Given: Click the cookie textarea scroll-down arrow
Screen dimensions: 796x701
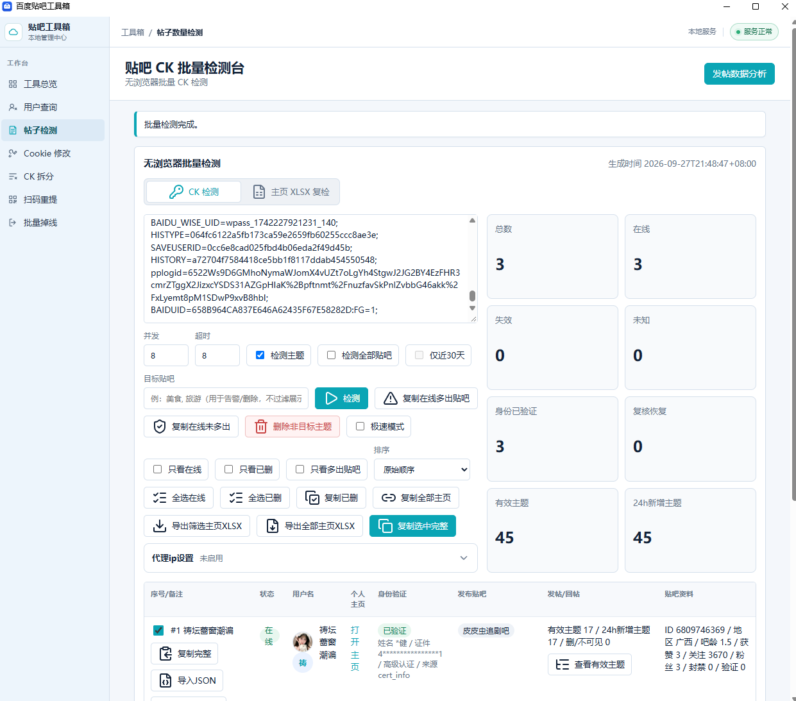Looking at the screenshot, I should pyautogui.click(x=472, y=308).
